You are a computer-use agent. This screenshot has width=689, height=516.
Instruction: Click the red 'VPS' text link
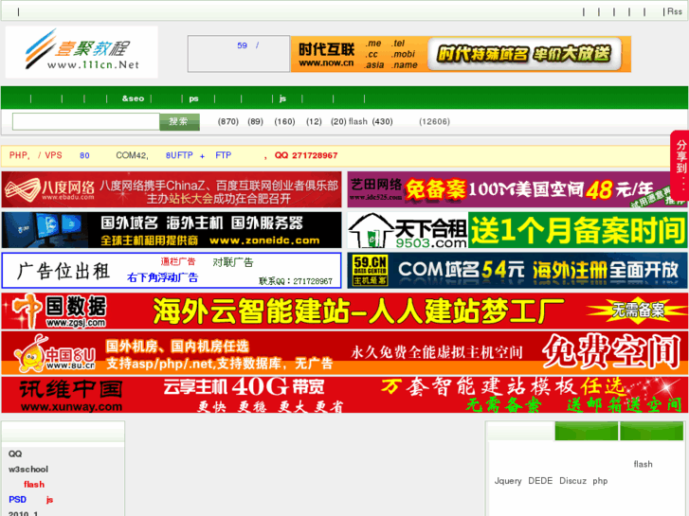[54, 155]
